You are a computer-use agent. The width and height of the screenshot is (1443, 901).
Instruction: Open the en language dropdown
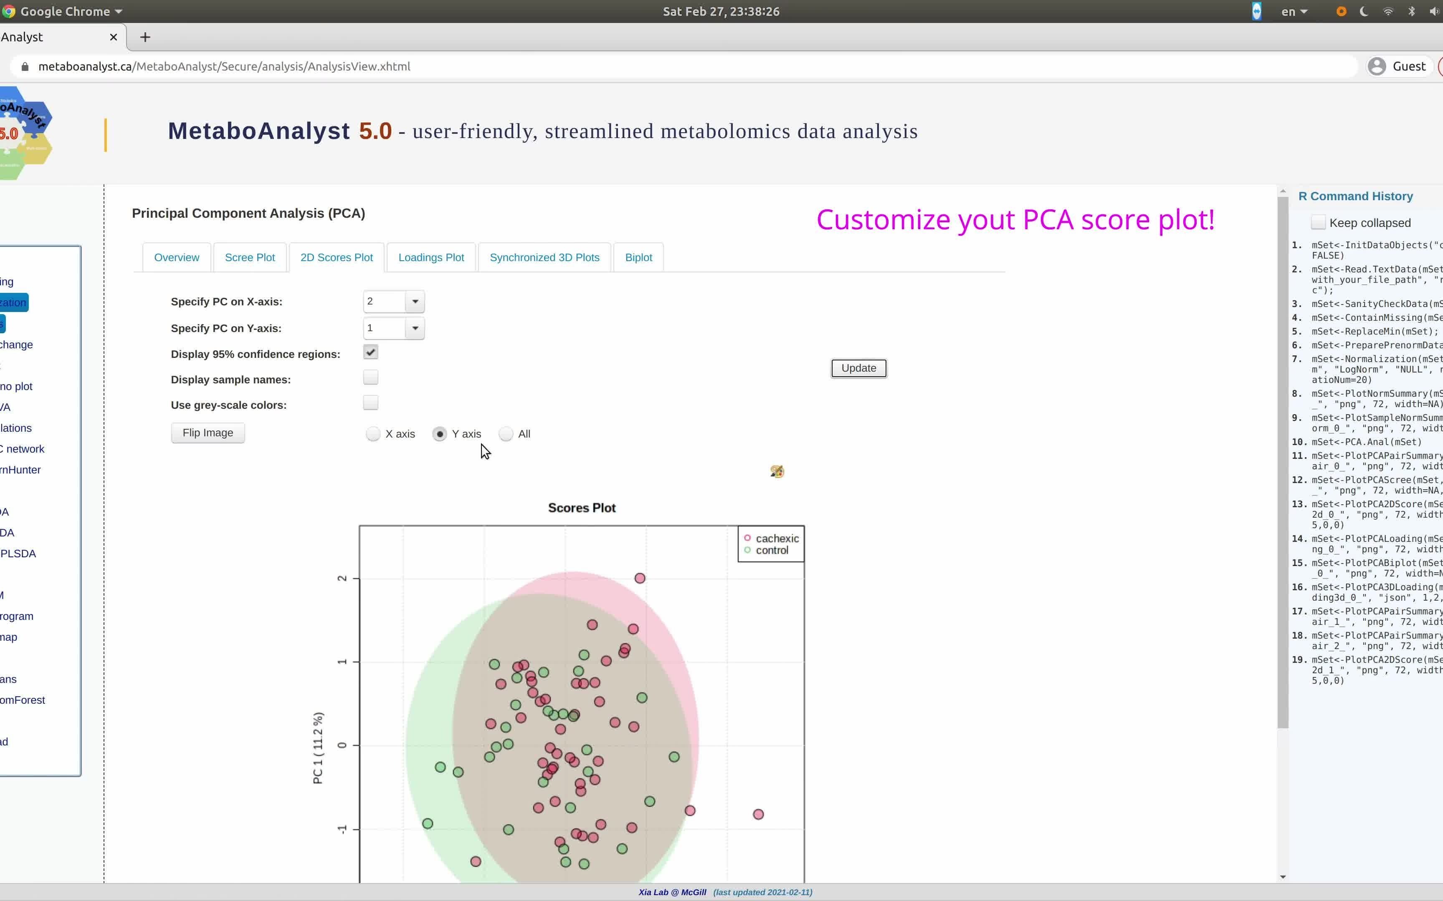click(1294, 11)
